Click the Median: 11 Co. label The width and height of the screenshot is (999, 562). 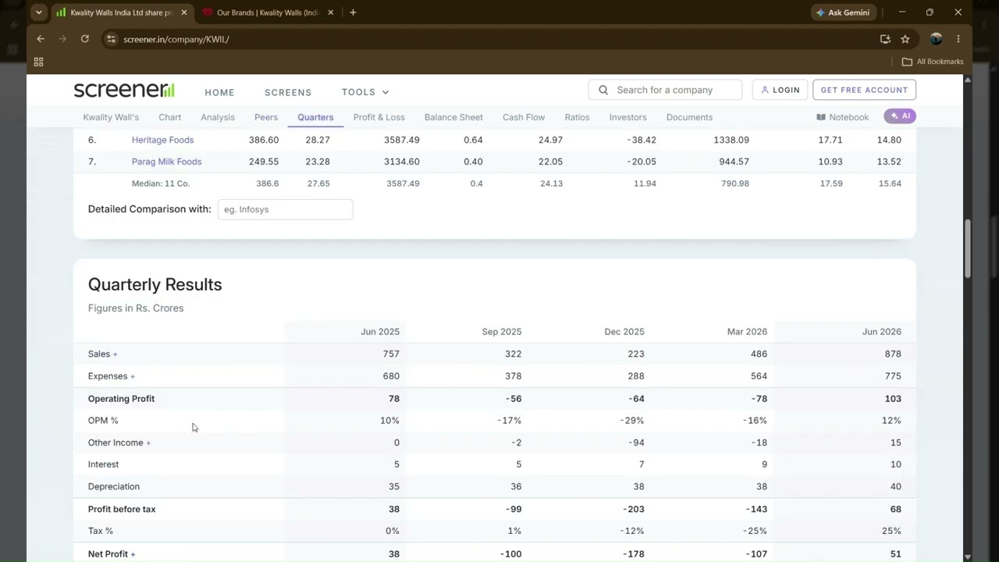coord(160,183)
